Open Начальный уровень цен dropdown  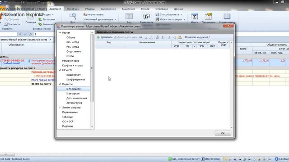[100, 19]
